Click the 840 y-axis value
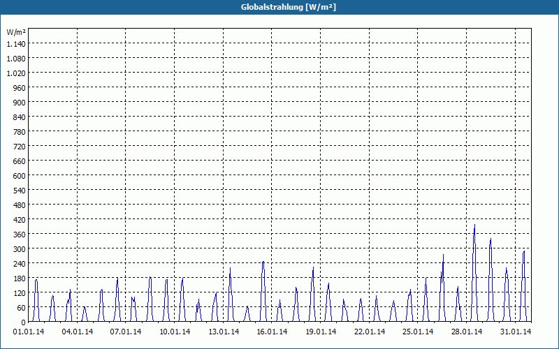The image size is (559, 349). tap(20, 117)
